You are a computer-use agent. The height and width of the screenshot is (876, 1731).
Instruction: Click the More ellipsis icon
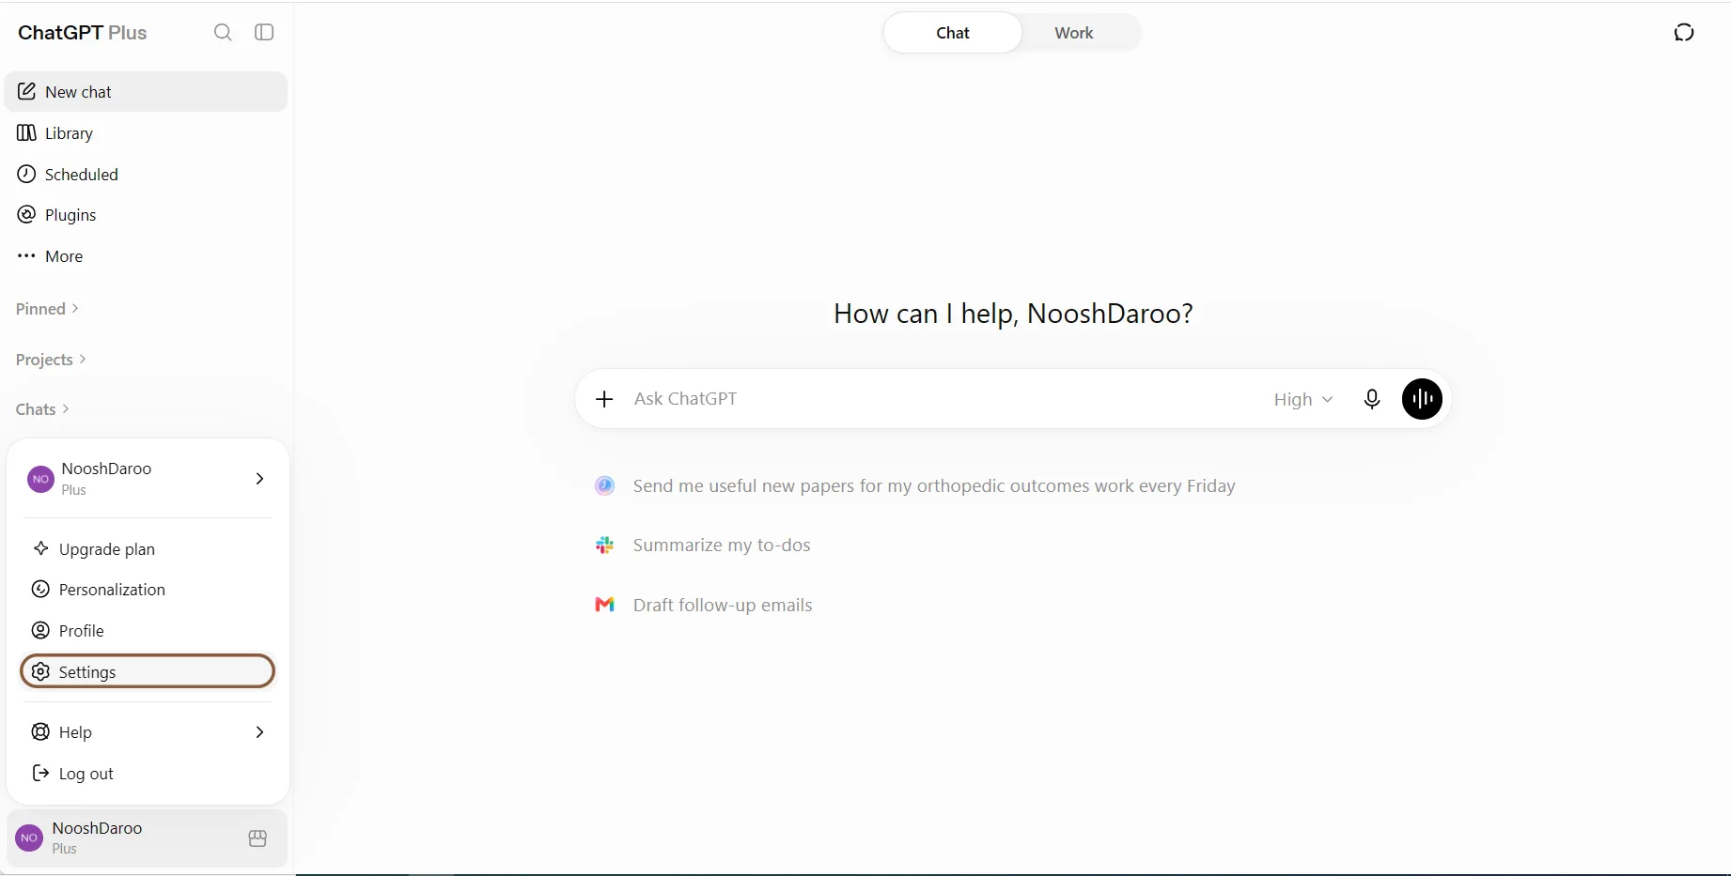(x=27, y=255)
